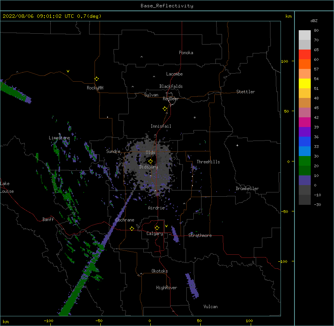Click the yellow diamond marker under Cochrane
This screenshot has width=334, height=326.
tap(132, 228)
